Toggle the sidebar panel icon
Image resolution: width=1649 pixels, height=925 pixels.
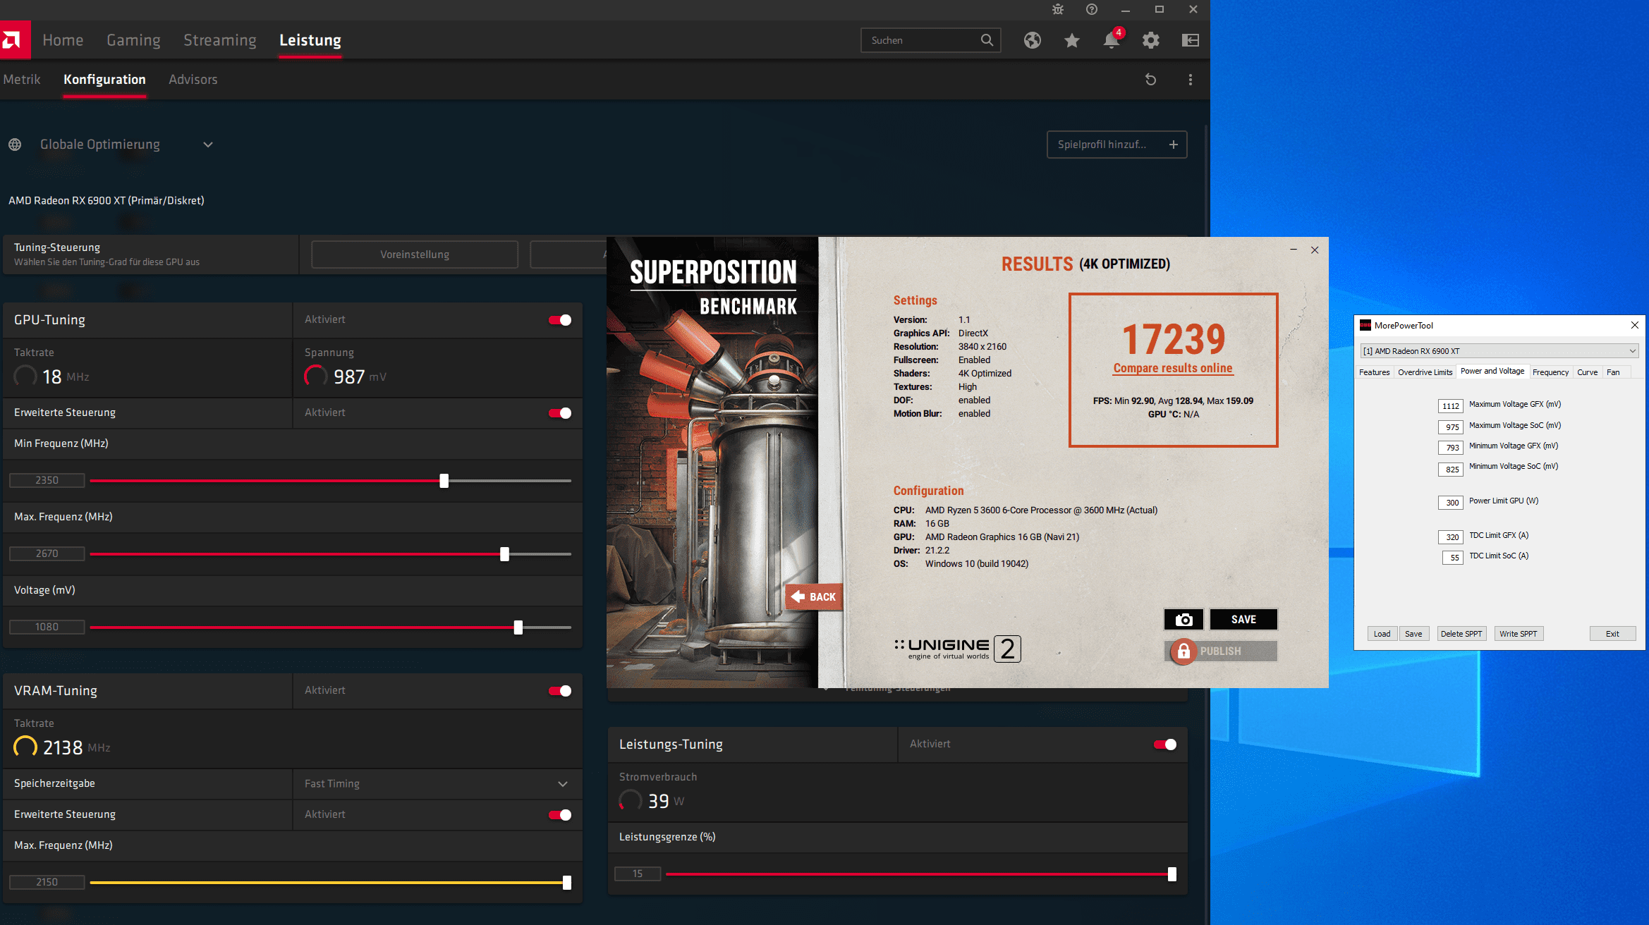tap(1191, 40)
